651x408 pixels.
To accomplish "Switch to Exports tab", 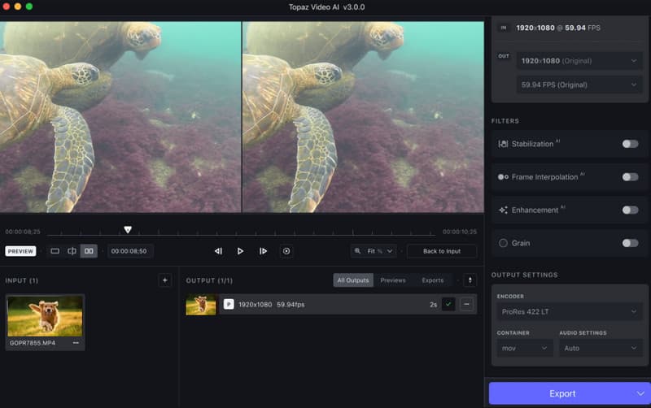I will click(x=433, y=280).
